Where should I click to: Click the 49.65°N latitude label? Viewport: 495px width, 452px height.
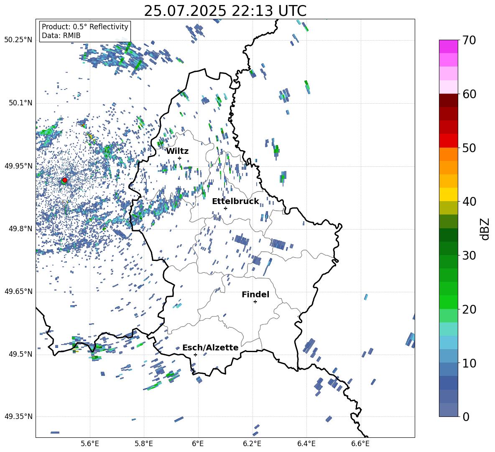[x=18, y=291]
